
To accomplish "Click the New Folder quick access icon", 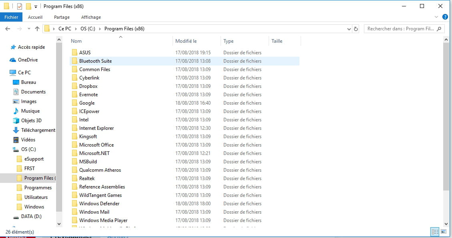I will pos(28,6).
